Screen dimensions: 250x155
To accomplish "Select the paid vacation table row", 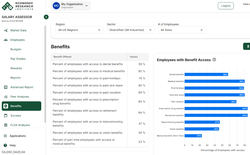I will point(100,92).
